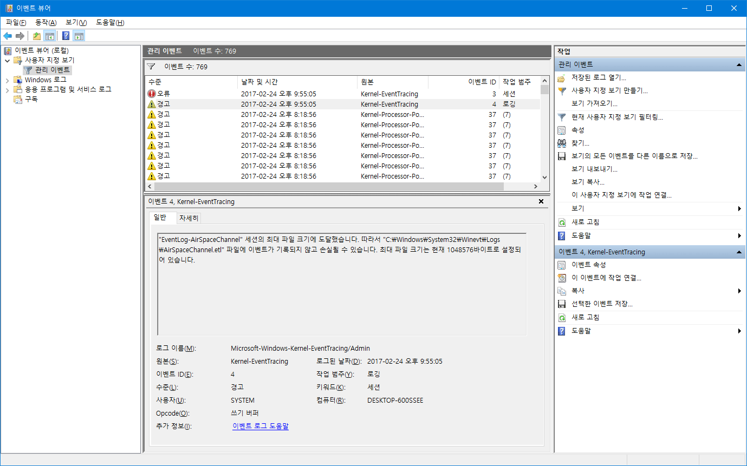Click 보기 복사... action
Screen dimensions: 747x466
click(x=588, y=182)
